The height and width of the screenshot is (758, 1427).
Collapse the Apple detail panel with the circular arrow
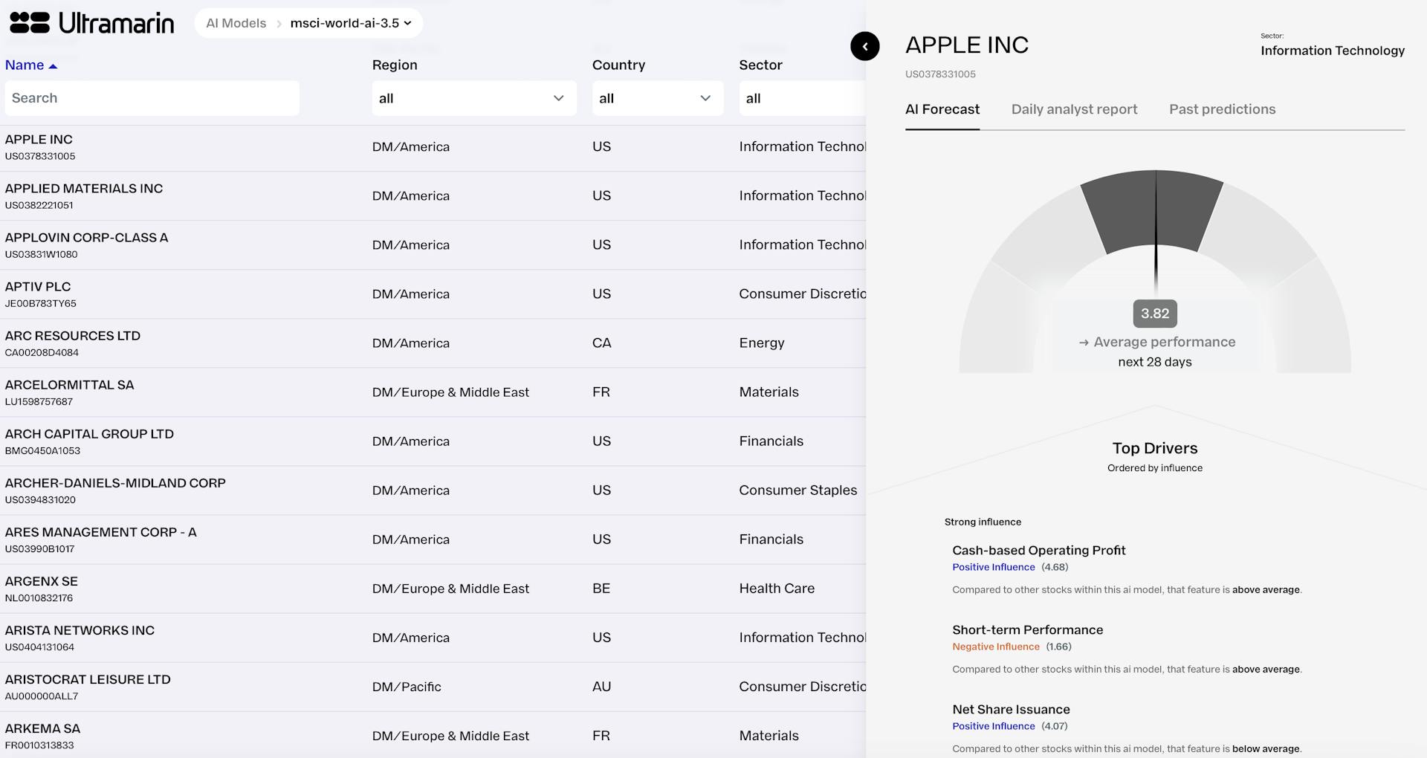coord(864,46)
